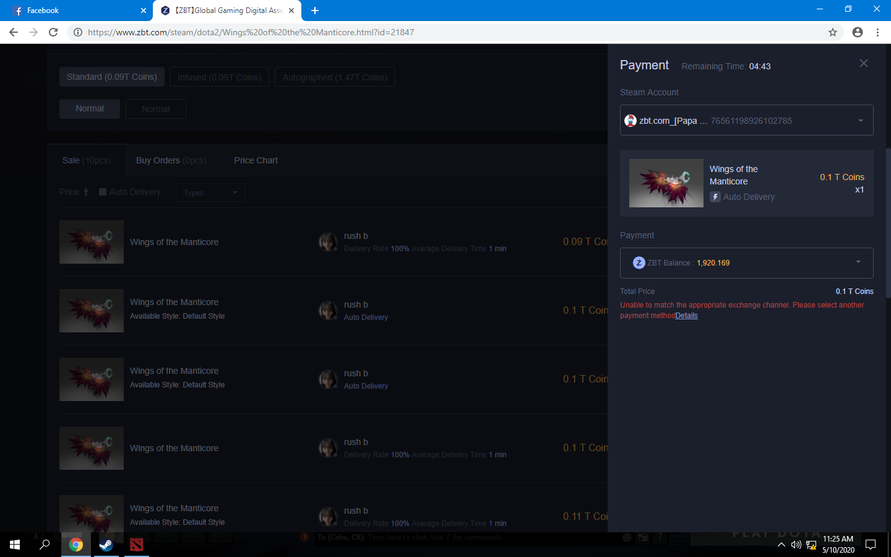This screenshot has height=557, width=891.
Task: View site information icon in address bar
Action: 78,32
